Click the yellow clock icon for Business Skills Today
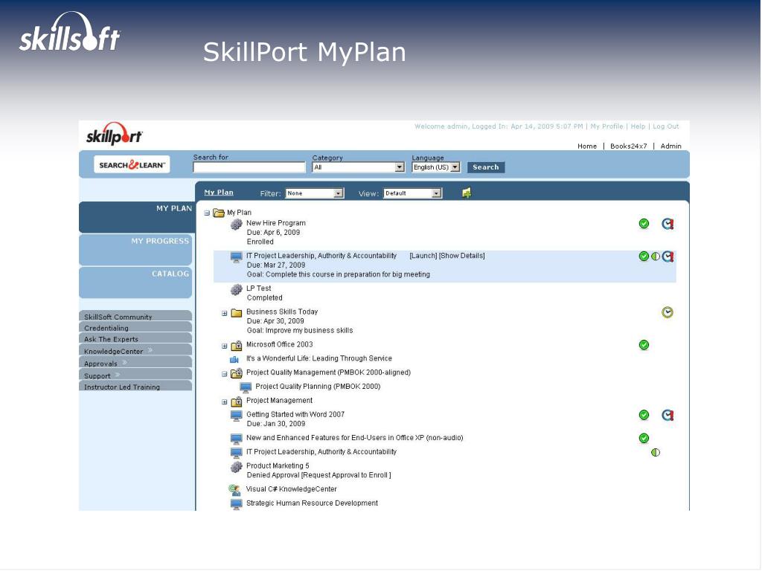The width and height of the screenshot is (762, 571). tap(667, 312)
